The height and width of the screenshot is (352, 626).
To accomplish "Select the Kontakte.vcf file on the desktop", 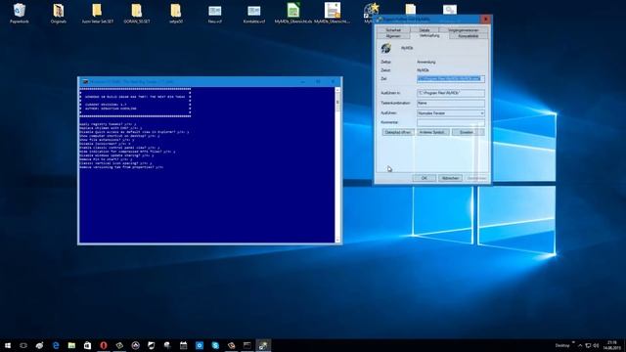I will coord(254,13).
